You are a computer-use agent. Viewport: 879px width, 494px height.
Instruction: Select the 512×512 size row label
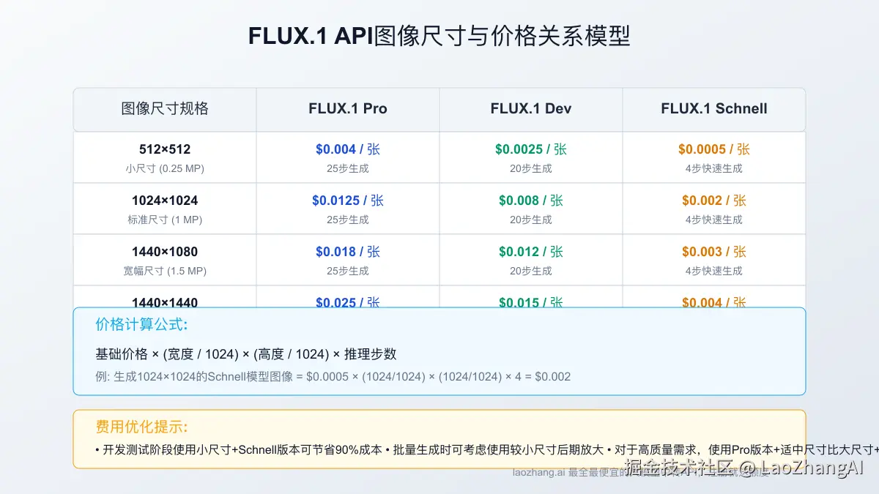(164, 149)
